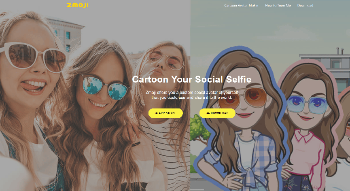350x191 pixels.
Task: Go to Download in the top navigation
Action: pos(305,5)
